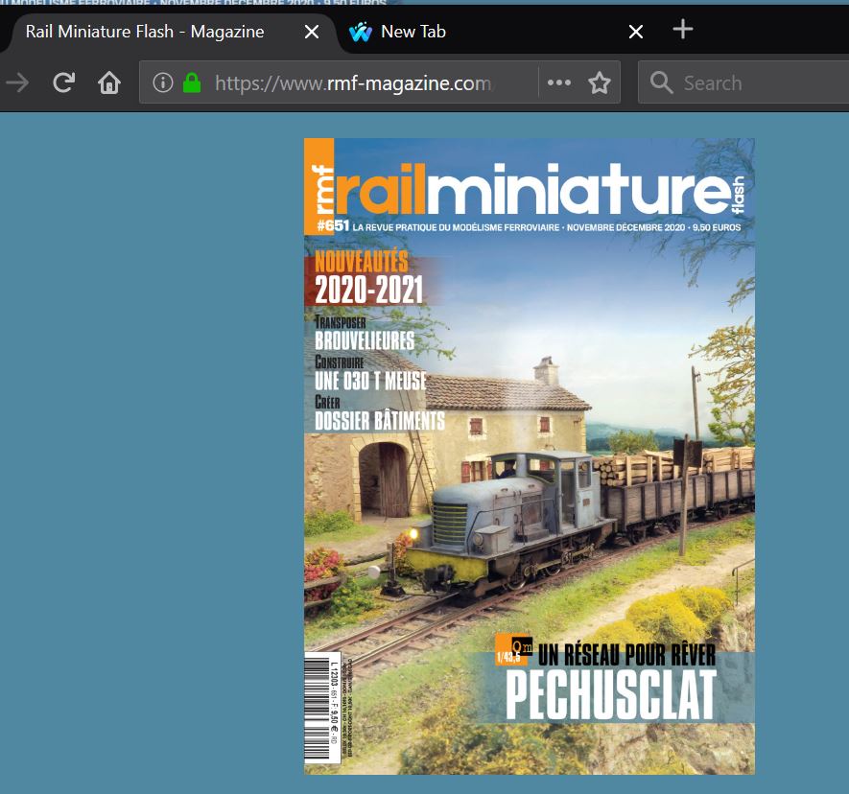The width and height of the screenshot is (849, 794).
Task: Bookmark this page with the star icon
Action: pyautogui.click(x=600, y=83)
